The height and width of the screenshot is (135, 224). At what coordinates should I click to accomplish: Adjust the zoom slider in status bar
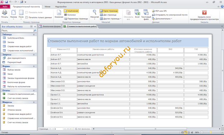pyautogui.click(x=211, y=132)
